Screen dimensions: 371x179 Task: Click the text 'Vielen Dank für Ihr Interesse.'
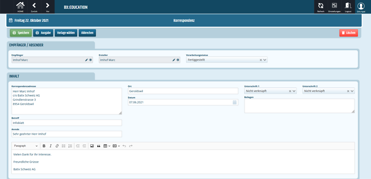coord(32,154)
